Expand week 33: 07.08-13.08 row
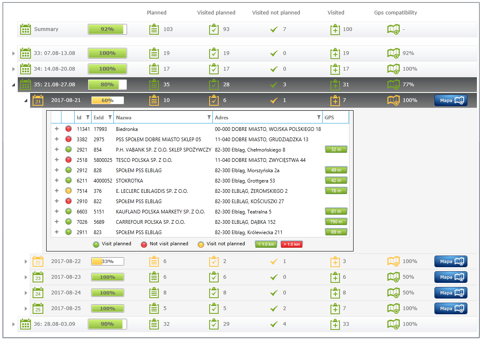This screenshot has height=339, width=493. click(14, 54)
